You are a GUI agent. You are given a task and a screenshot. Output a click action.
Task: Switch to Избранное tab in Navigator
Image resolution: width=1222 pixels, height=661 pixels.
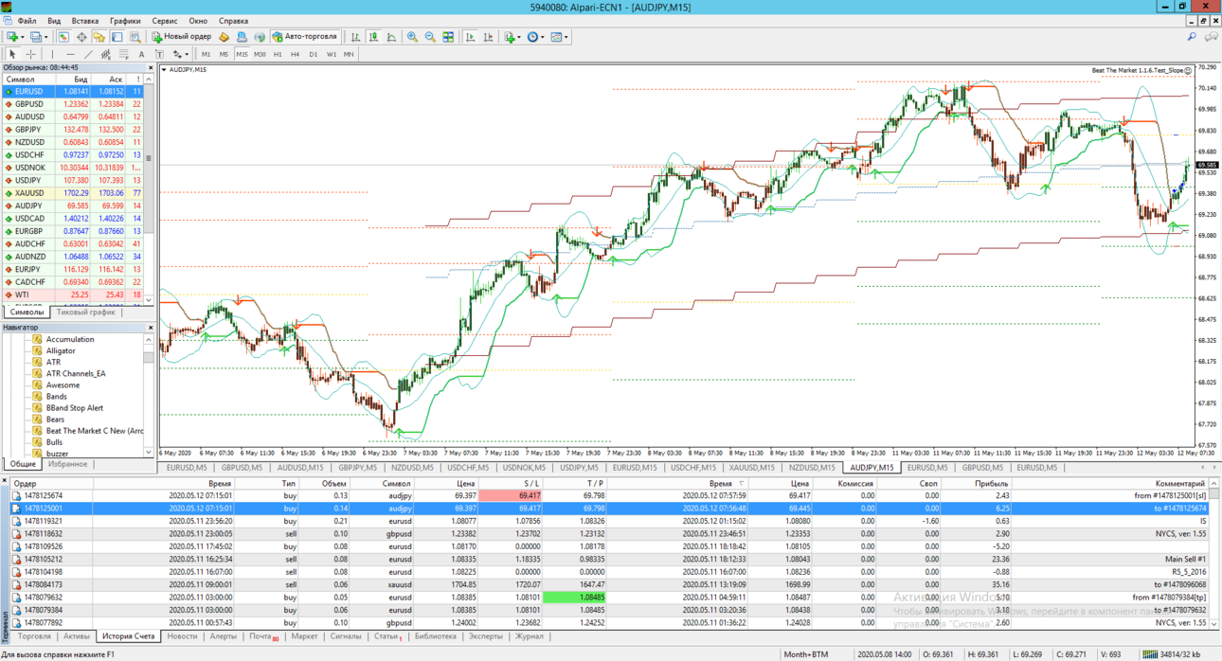68,464
